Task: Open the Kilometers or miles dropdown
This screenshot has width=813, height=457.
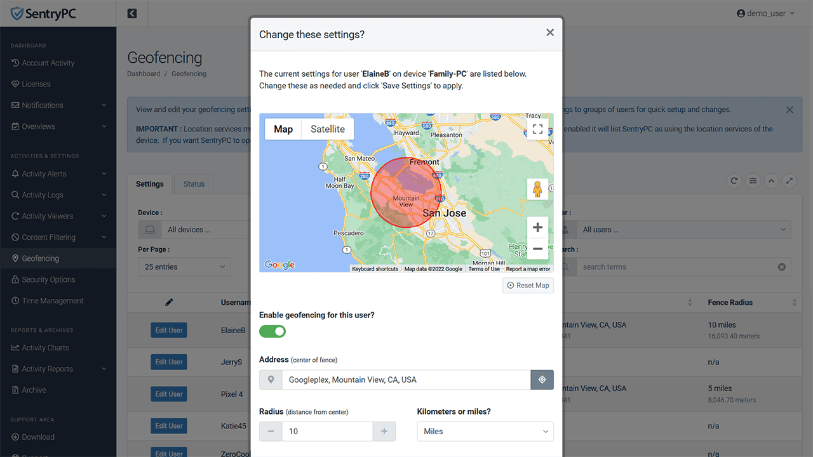Action: tap(485, 431)
